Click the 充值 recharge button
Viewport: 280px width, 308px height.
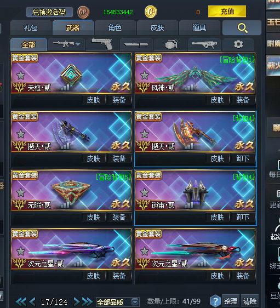[227, 12]
